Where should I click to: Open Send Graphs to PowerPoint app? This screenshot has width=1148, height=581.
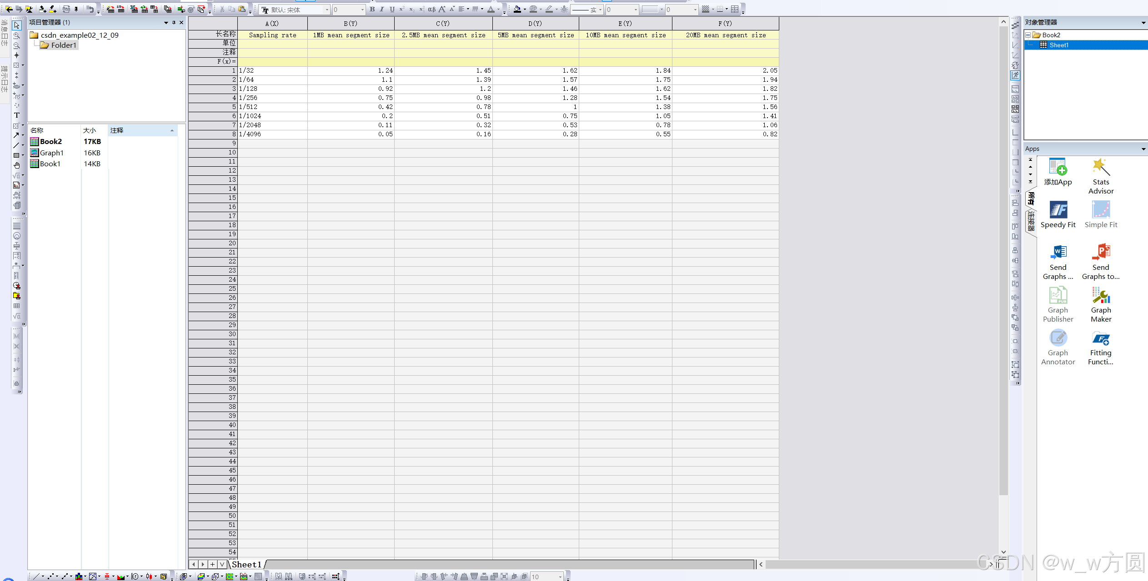tap(1101, 262)
